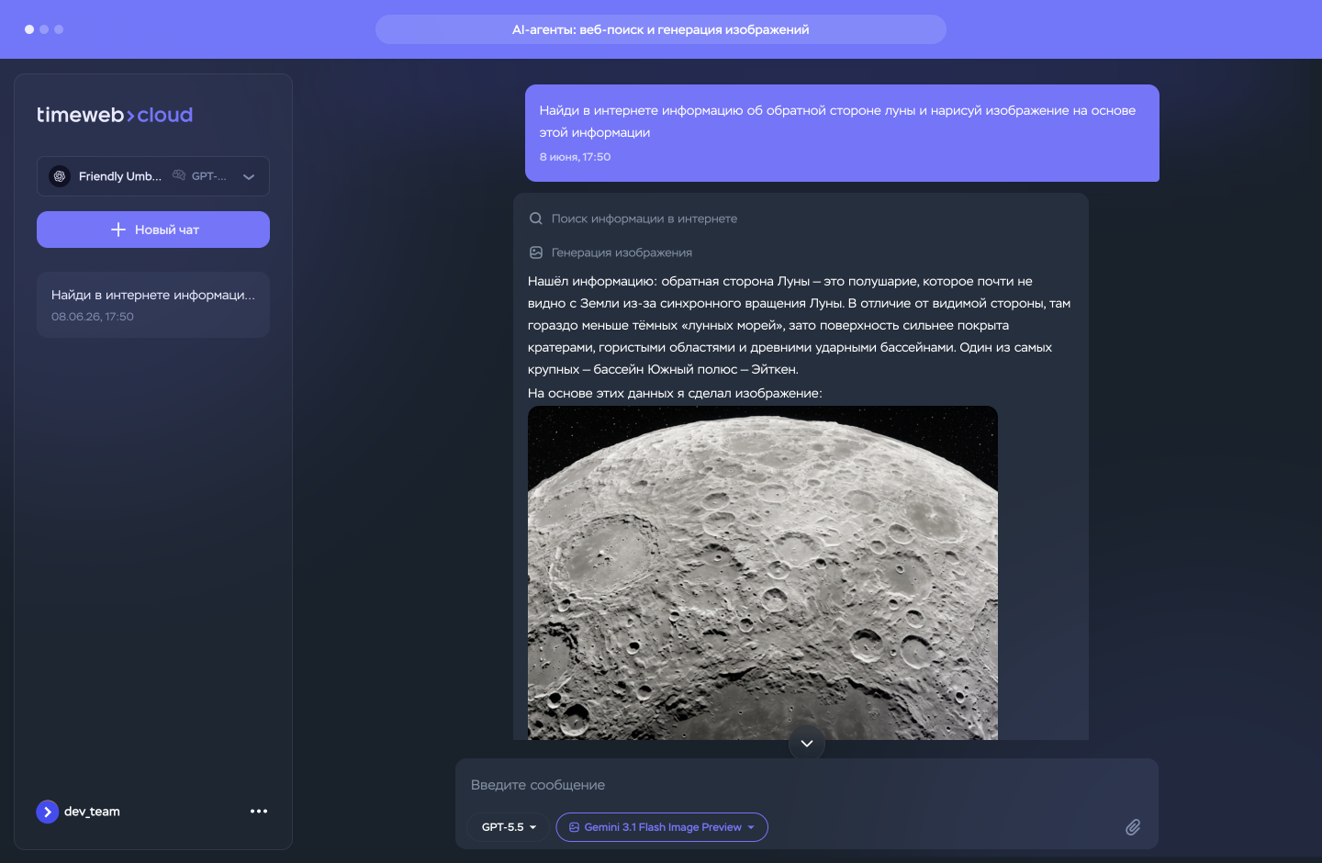This screenshot has width=1322, height=863.
Task: Click the timeweb cloud logo
Action: tap(115, 115)
